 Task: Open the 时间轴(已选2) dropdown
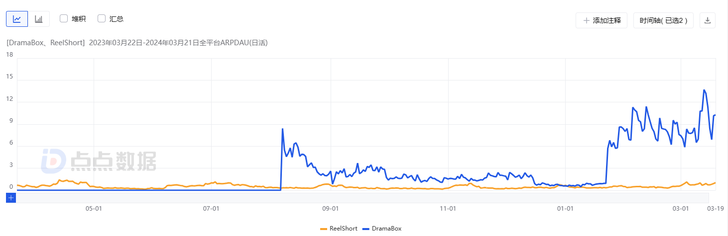(663, 20)
